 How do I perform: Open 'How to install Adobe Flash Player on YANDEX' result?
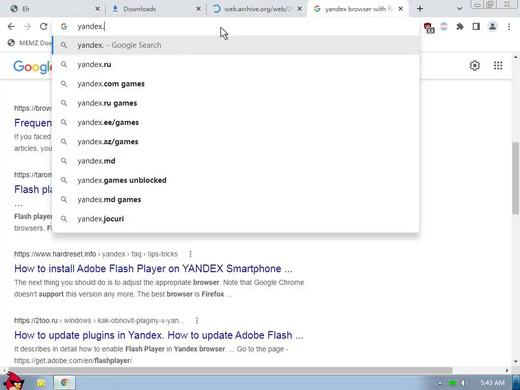(153, 268)
